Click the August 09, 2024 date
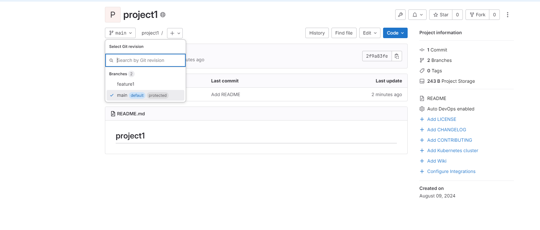 pos(437,196)
